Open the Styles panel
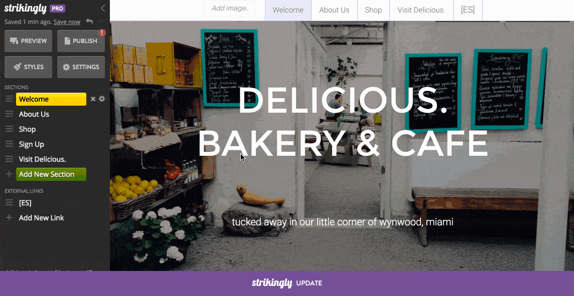Screen dimensions: 574x296 (28, 67)
